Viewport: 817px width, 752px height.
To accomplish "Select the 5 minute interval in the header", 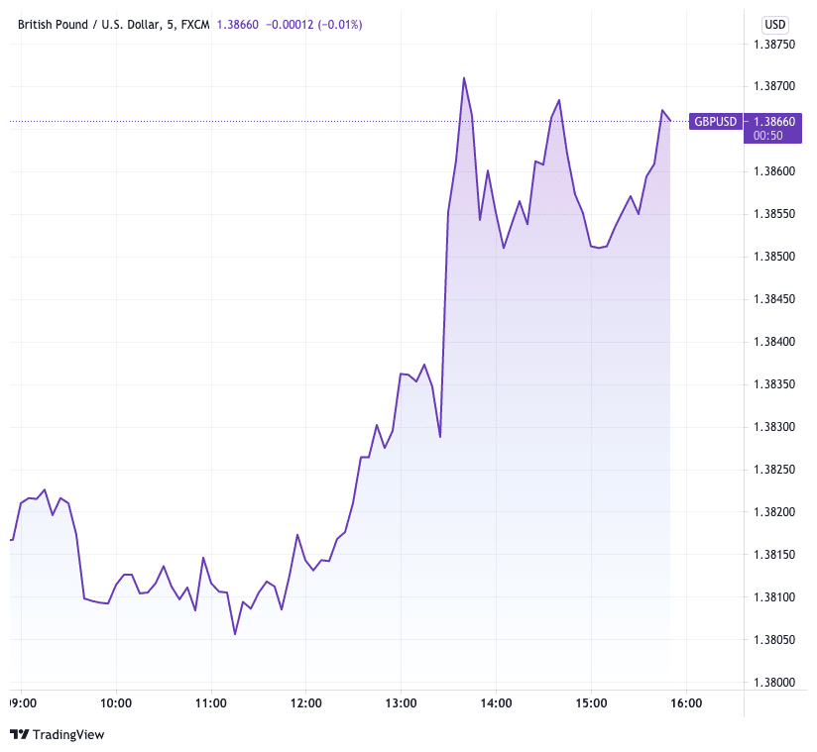I will (170, 24).
